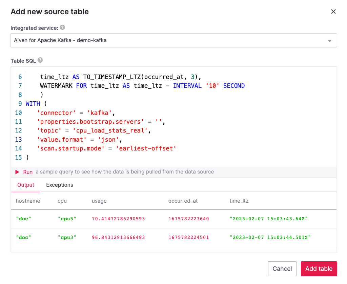Viewport: 347px width, 284px height.
Task: Run a sample query
Action: coord(28,172)
